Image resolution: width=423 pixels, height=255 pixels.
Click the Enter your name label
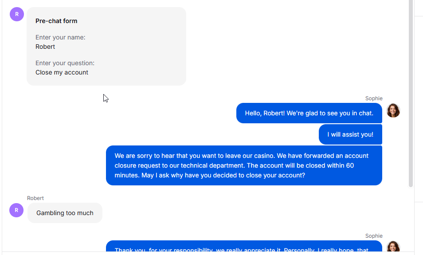60,38
